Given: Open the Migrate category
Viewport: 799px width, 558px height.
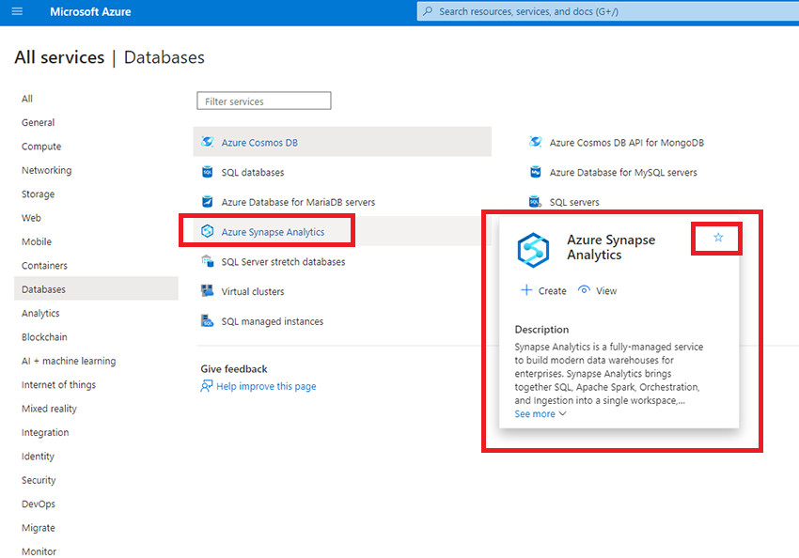Looking at the screenshot, I should (x=39, y=528).
